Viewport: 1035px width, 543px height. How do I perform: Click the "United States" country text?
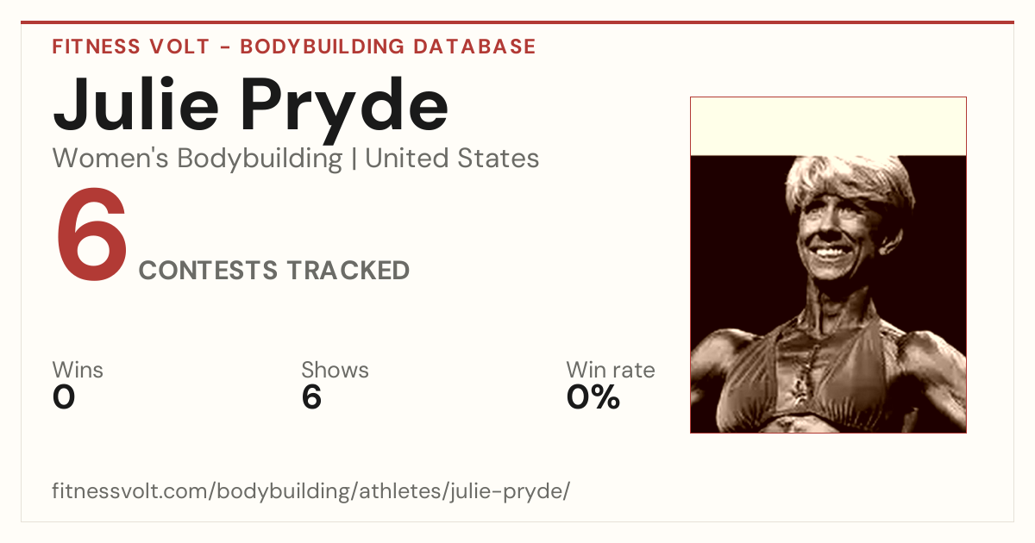pyautogui.click(x=452, y=159)
